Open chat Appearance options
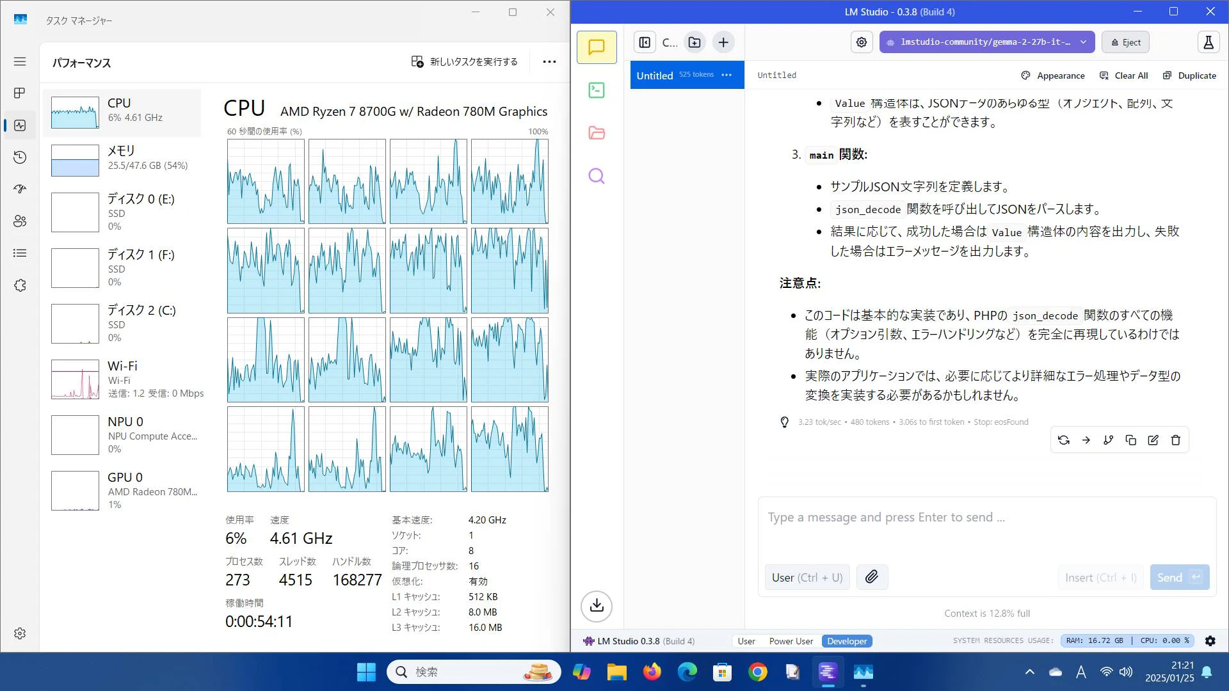The image size is (1229, 691). click(1053, 75)
